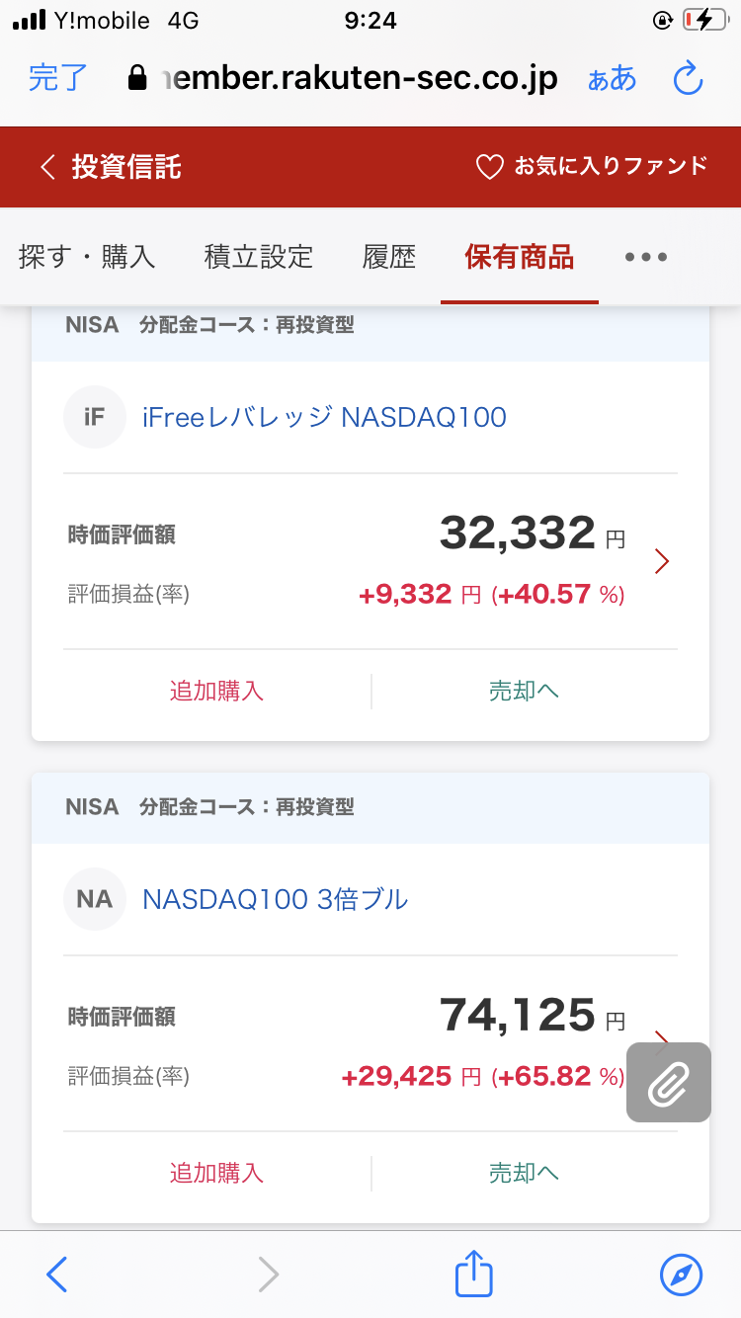Tap the iF fund badge icon
741x1318 pixels.
point(95,417)
